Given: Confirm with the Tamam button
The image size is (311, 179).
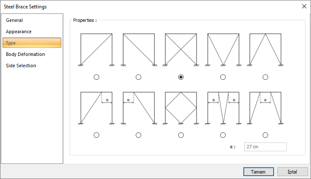Looking at the screenshot, I should click(258, 172).
